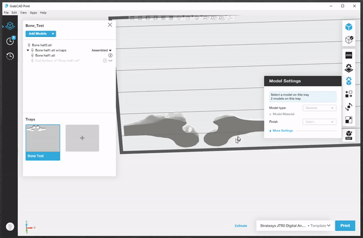This screenshot has height=238, width=363.
Task: Open the View menu
Action: (24, 13)
